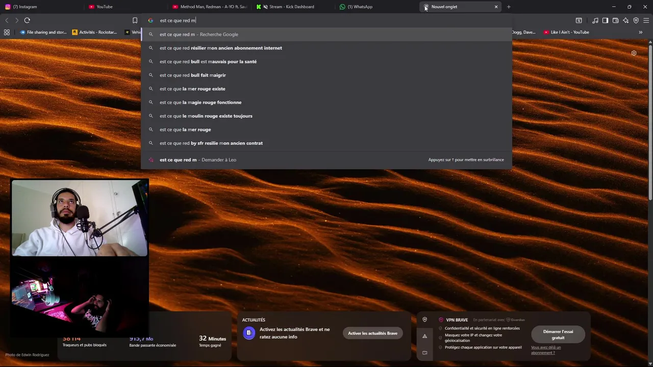Click 'Bande passante économisée' stat label
Screen dimensions: 653x367
pyautogui.click(x=153, y=345)
